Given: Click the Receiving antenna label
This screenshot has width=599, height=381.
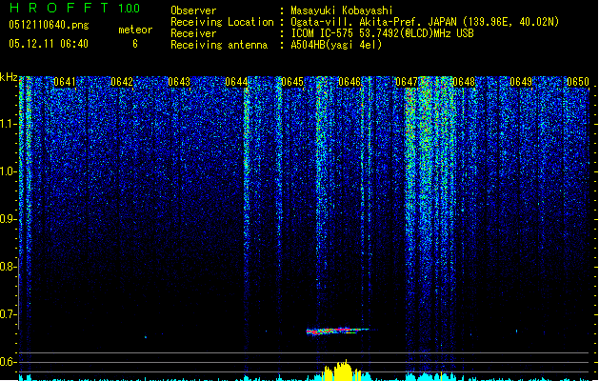Looking at the screenshot, I should coord(219,45).
